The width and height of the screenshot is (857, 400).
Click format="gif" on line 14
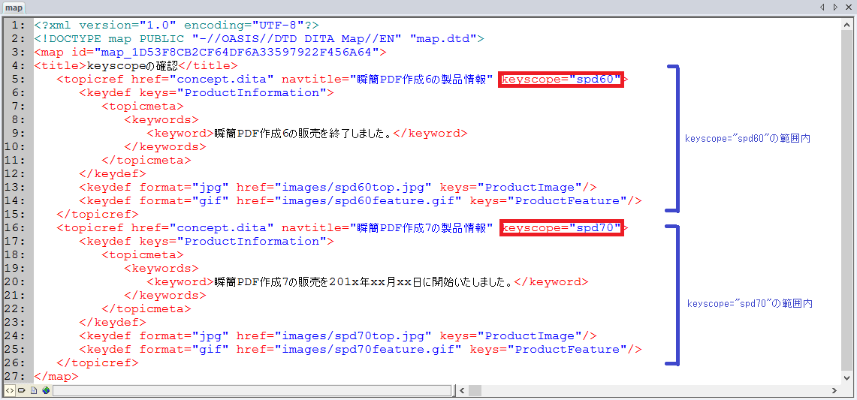[183, 201]
